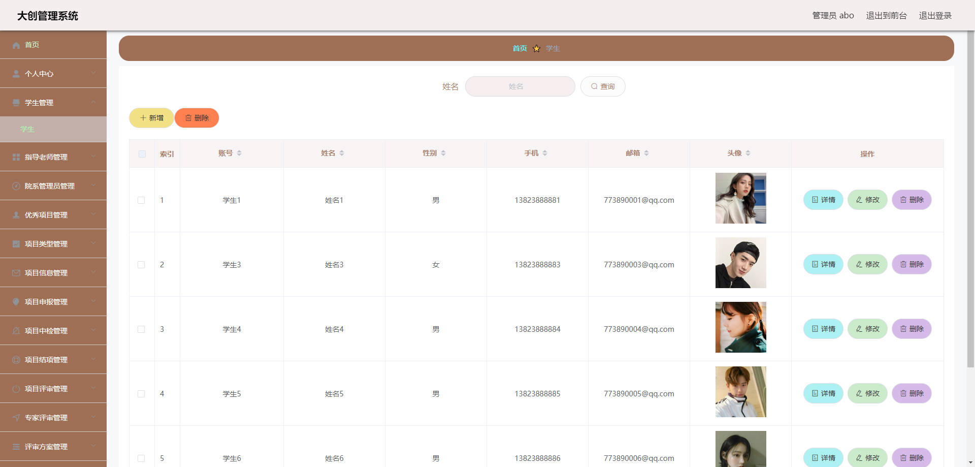Click the icon beside 优秀项目管理
Image resolution: width=975 pixels, height=467 pixels.
point(16,215)
